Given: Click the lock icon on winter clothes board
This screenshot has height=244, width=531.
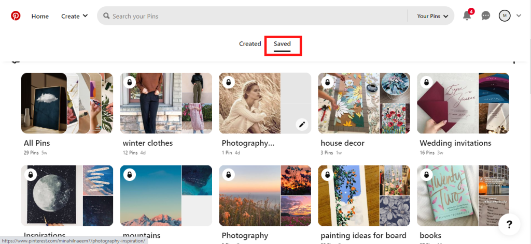Looking at the screenshot, I should point(129,82).
